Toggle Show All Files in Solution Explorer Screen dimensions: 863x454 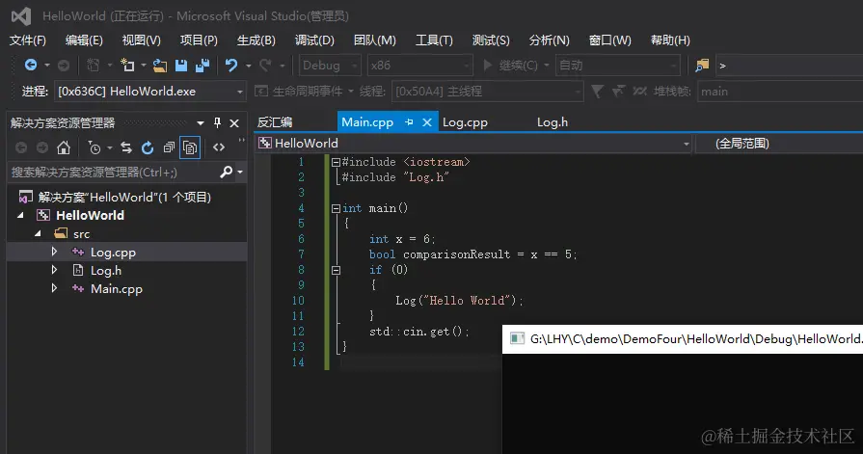tap(190, 147)
